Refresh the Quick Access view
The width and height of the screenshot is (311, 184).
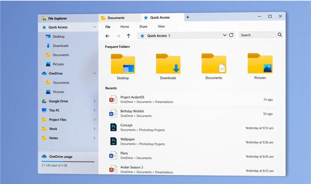(231, 35)
